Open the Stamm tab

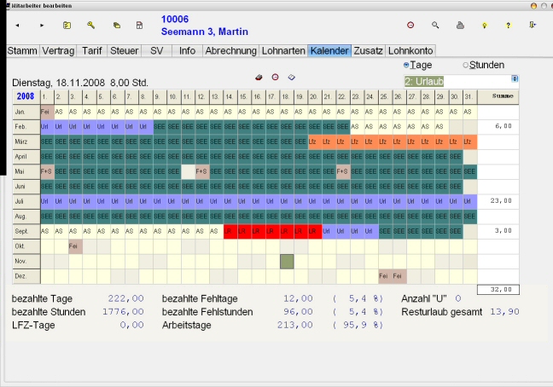pos(22,50)
